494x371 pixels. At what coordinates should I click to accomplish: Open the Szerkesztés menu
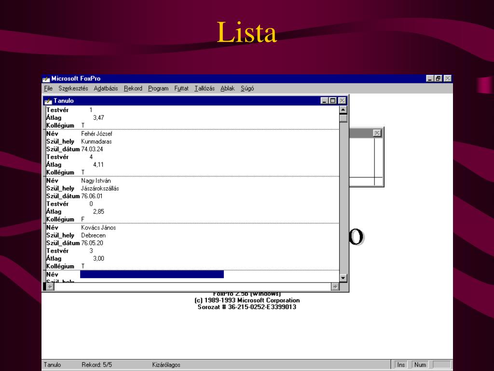[x=73, y=89]
